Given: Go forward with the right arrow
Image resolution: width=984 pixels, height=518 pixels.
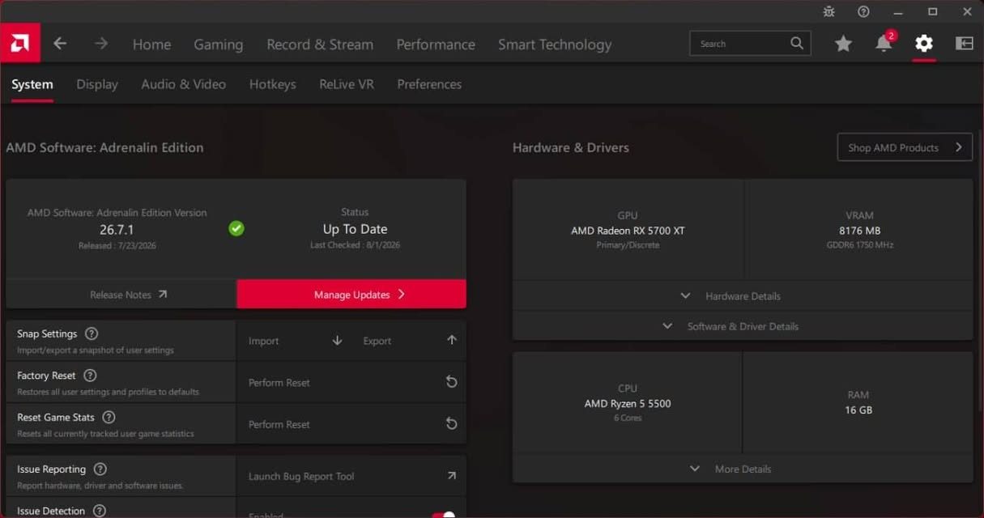Looking at the screenshot, I should [101, 44].
